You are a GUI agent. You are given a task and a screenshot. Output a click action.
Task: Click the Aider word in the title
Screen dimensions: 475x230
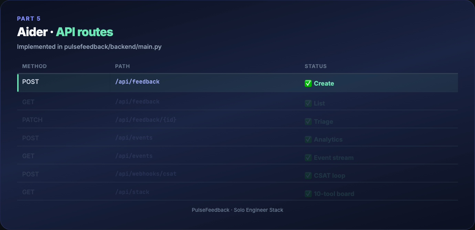coord(32,32)
